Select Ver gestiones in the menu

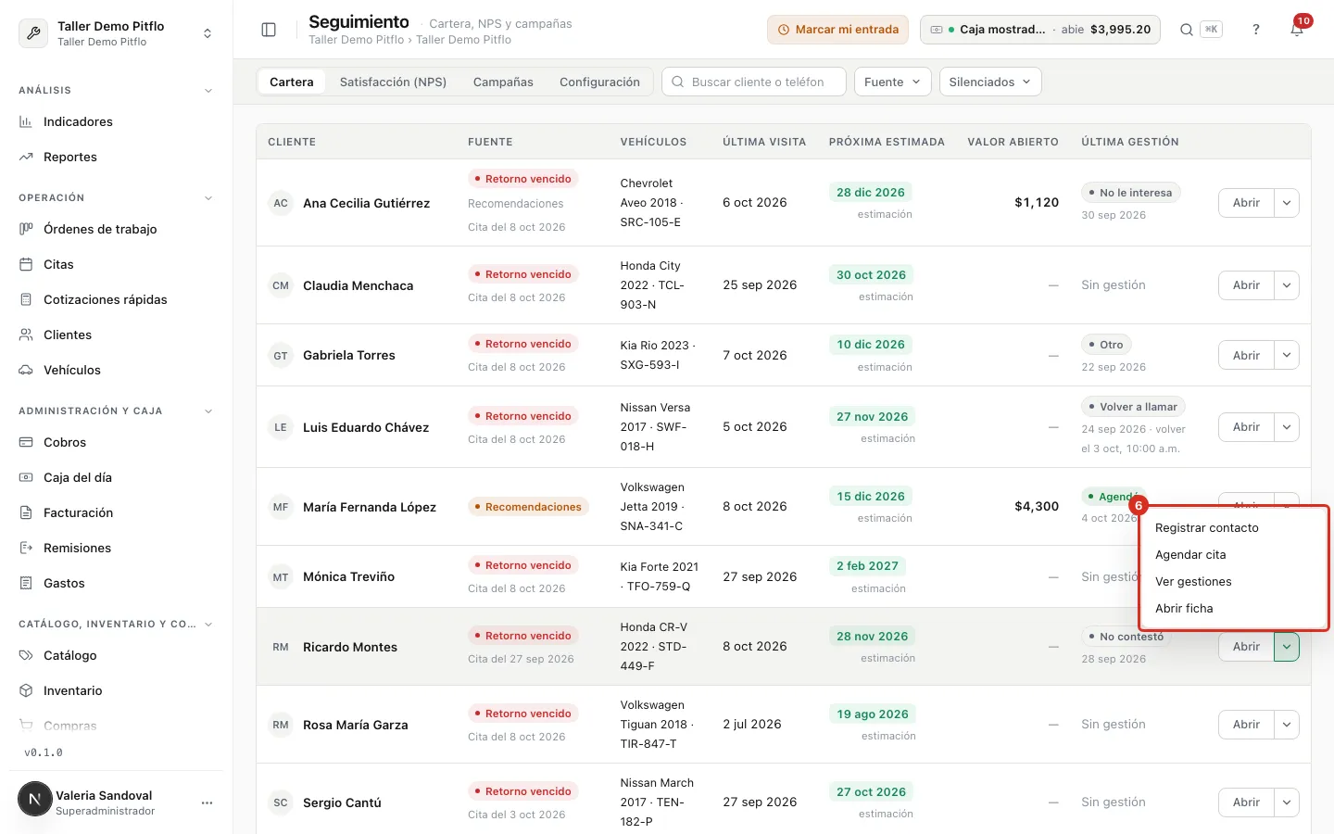[x=1234, y=582]
